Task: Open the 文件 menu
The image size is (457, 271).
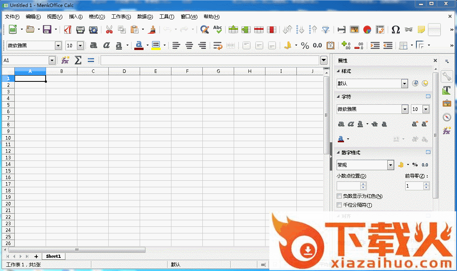Action: [12, 17]
